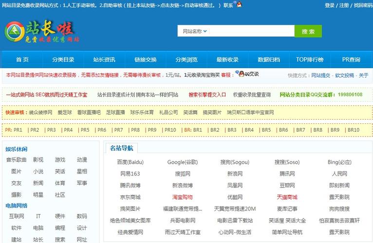Open the 电脑网络 category heading

[x=17, y=206]
